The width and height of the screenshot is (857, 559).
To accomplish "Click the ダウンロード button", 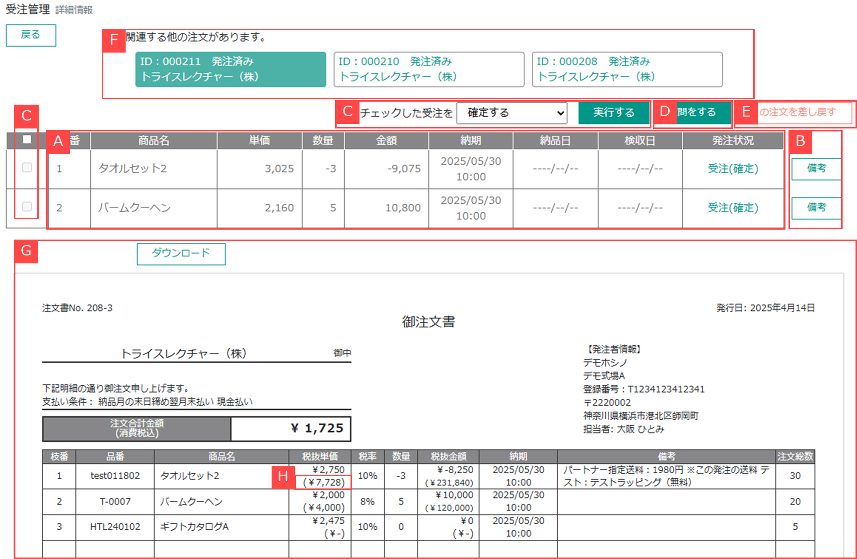I will pos(181,253).
